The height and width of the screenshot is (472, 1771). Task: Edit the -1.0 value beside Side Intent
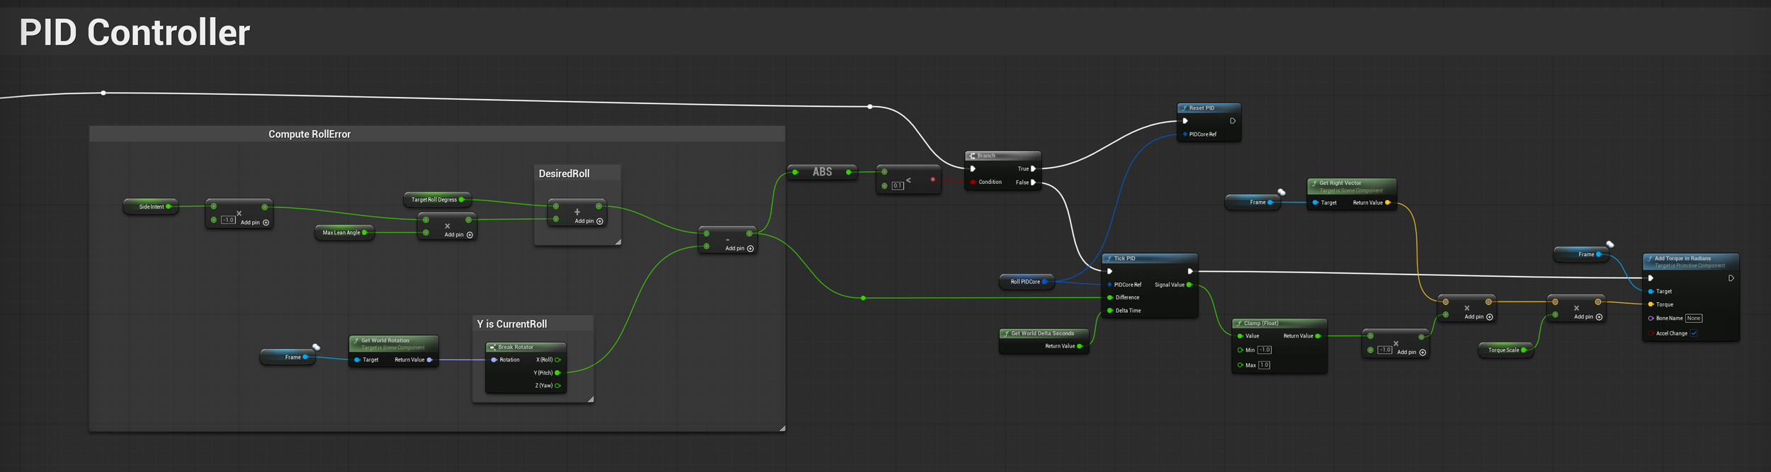point(228,220)
